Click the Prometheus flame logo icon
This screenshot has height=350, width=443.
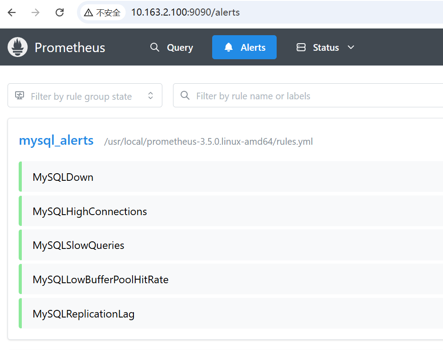pos(18,47)
